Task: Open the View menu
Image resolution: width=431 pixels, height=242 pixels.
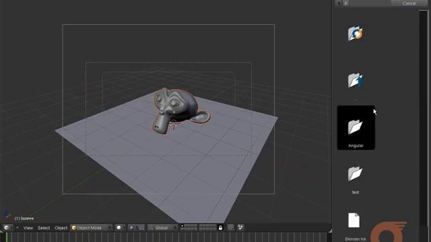Action: click(x=28, y=228)
